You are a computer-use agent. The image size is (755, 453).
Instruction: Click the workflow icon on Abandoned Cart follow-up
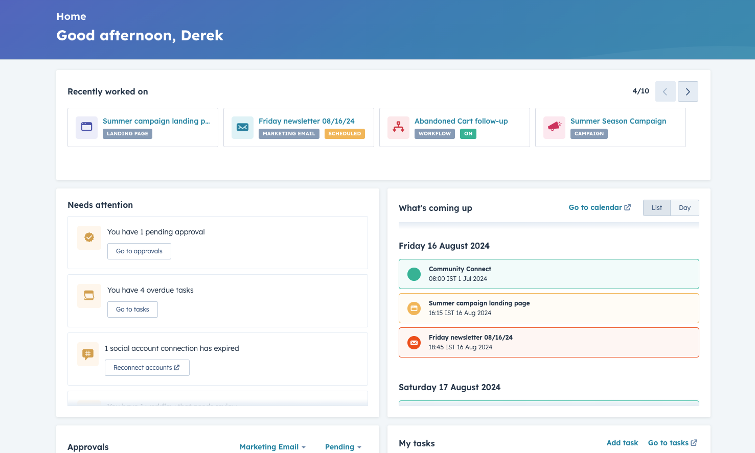point(398,127)
